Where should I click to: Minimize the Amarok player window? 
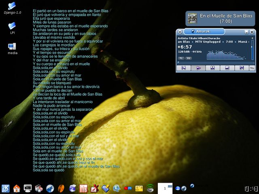click(x=246, y=32)
